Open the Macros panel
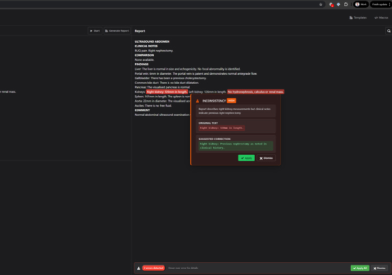Screen dimensions: 392x275 tap(381, 18)
